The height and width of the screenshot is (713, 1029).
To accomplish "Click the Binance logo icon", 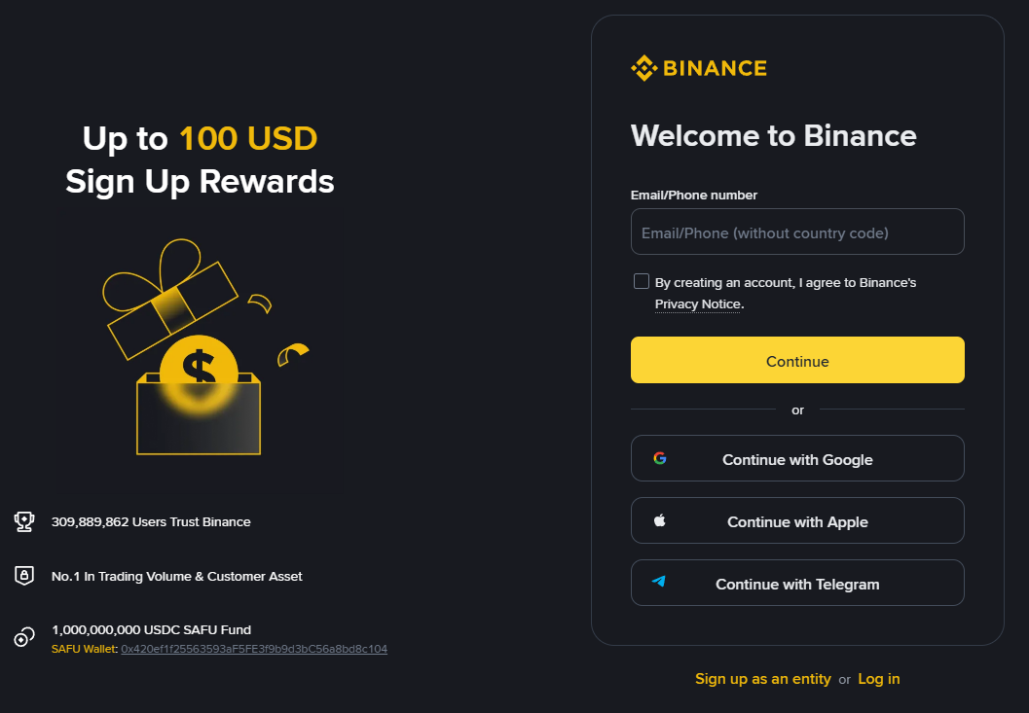I will 643,68.
